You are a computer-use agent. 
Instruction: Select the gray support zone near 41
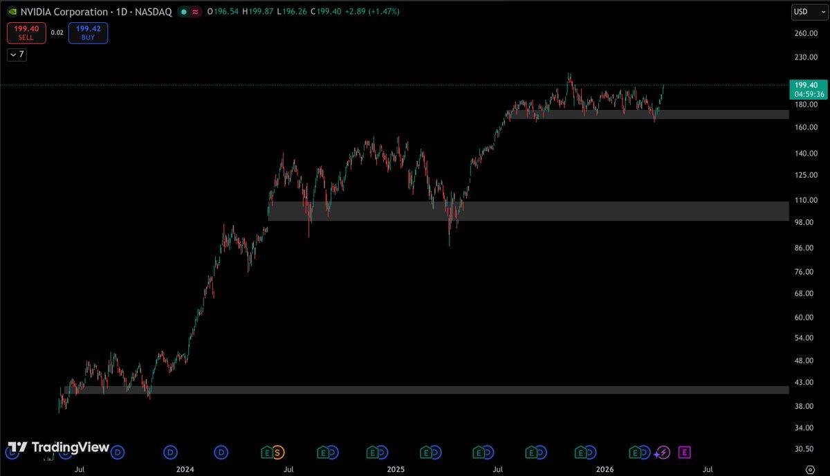426,390
